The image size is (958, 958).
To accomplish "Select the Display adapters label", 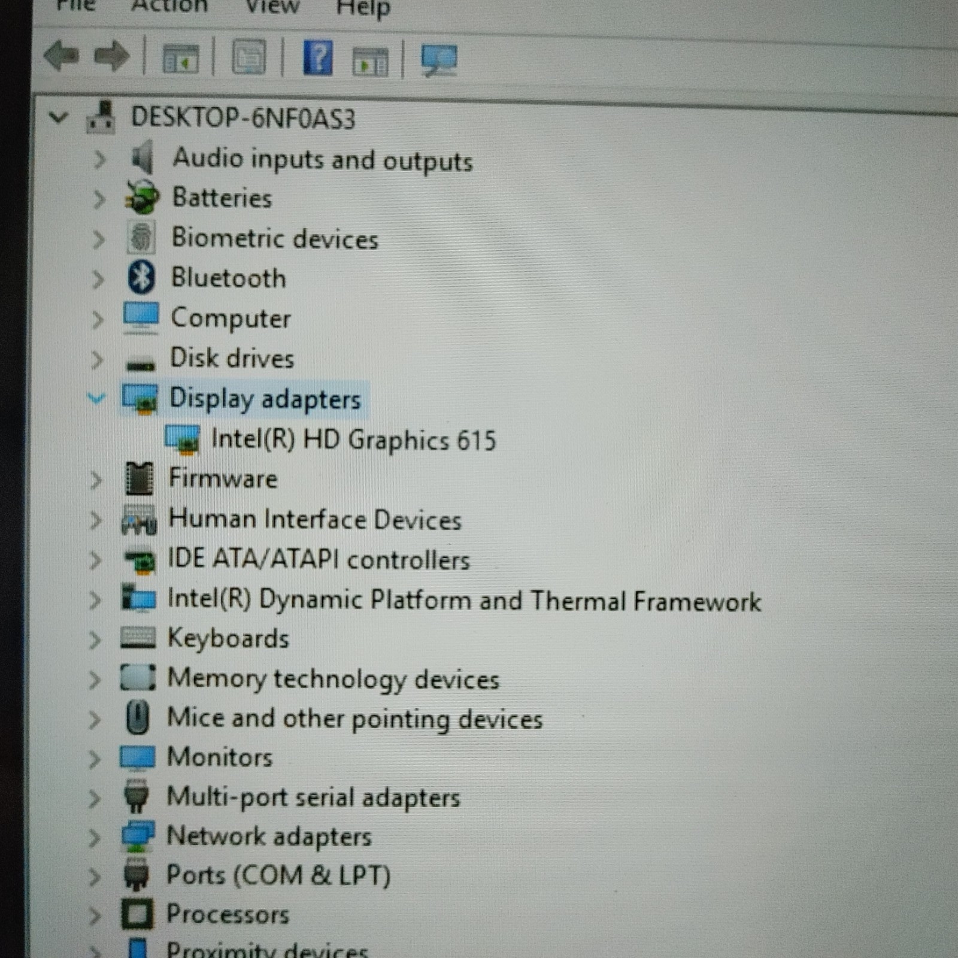I will coord(265,399).
